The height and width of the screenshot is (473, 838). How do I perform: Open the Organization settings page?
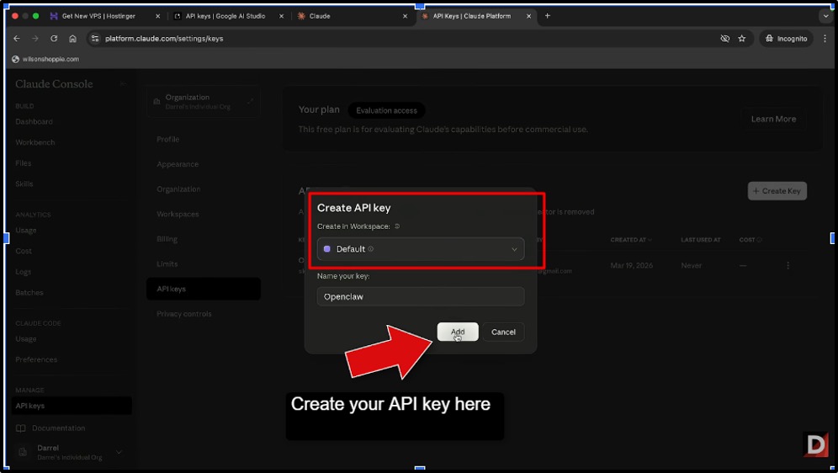pos(178,189)
